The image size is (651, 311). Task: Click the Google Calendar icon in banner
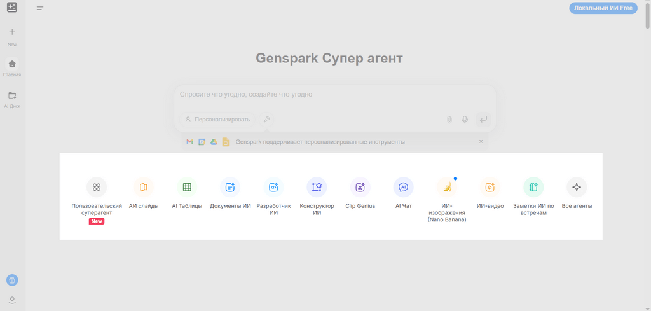coord(202,142)
